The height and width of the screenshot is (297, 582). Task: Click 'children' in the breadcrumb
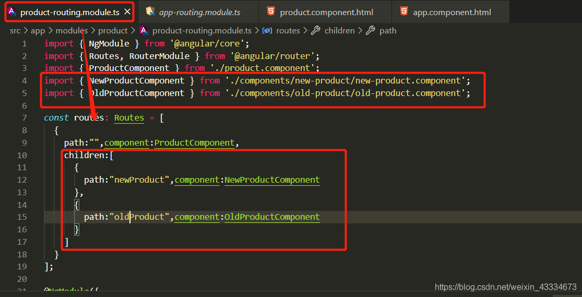tap(340, 30)
